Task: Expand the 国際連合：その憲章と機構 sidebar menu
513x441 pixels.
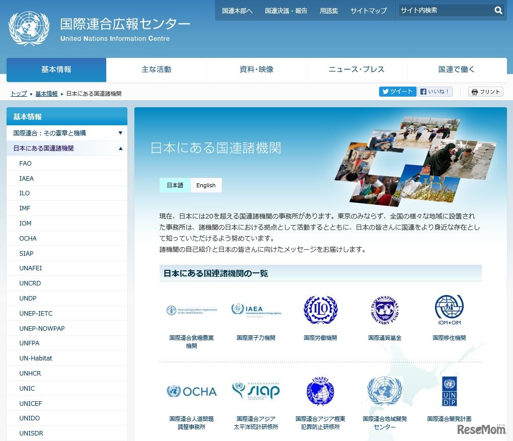Action: click(x=67, y=133)
